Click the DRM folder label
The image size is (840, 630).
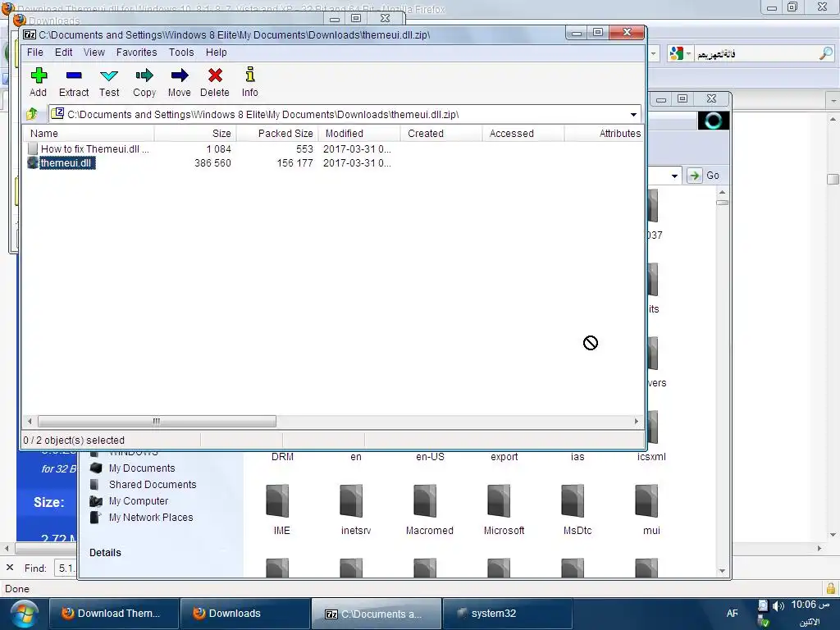pyautogui.click(x=282, y=456)
